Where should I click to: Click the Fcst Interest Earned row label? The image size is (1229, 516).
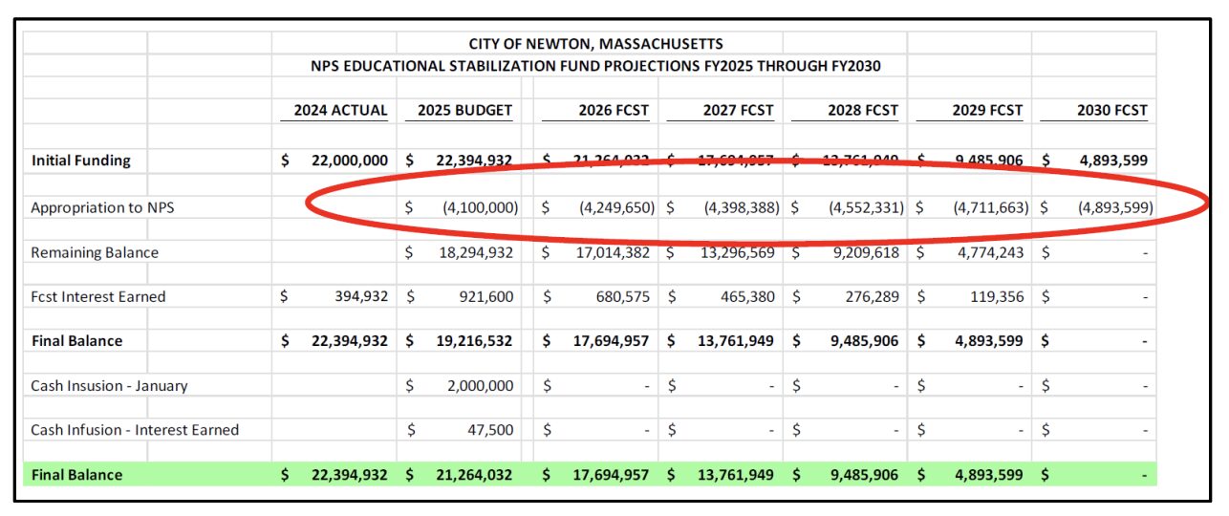97,297
